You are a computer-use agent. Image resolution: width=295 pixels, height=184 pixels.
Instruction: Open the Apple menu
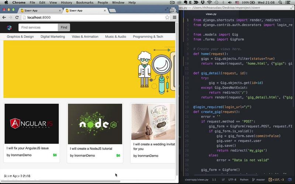tap(6, 3)
